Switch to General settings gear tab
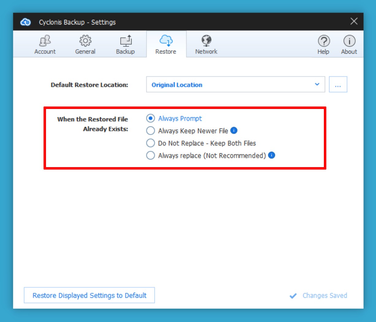The image size is (376, 322). click(85, 45)
